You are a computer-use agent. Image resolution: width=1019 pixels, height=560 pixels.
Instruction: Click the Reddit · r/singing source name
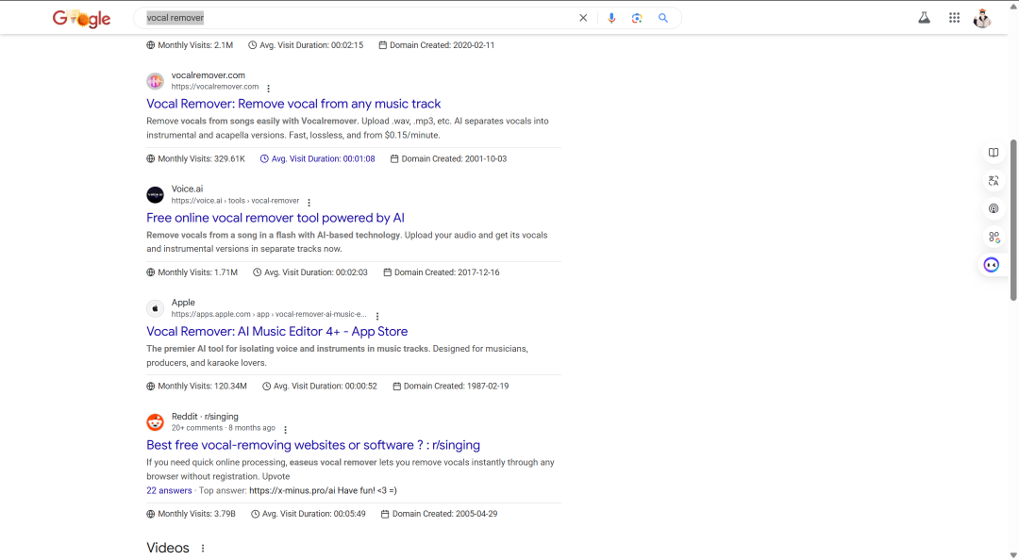coord(205,417)
